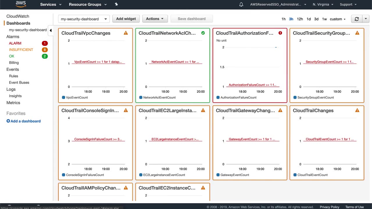Open Rules under Events

(14, 76)
